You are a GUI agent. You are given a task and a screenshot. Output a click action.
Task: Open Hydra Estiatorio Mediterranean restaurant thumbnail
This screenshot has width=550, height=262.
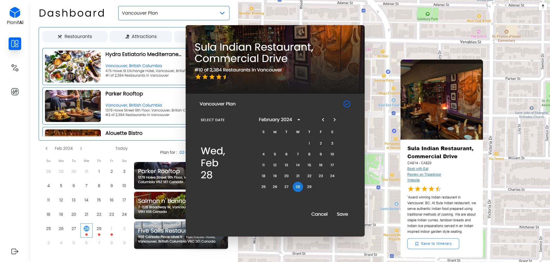click(x=73, y=67)
